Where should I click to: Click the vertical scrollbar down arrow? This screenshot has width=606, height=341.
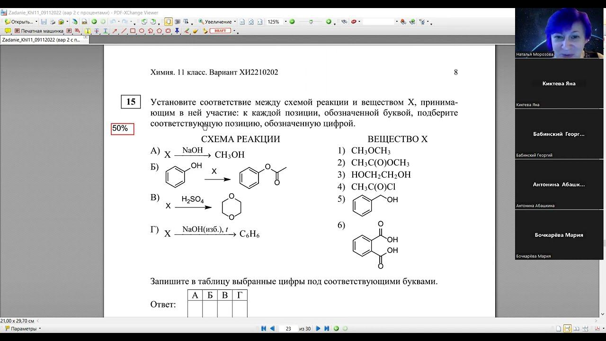pyautogui.click(x=603, y=314)
